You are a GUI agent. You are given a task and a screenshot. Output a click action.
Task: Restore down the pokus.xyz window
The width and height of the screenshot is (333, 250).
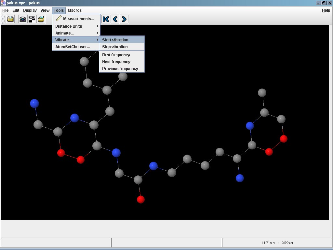[x=324, y=3]
